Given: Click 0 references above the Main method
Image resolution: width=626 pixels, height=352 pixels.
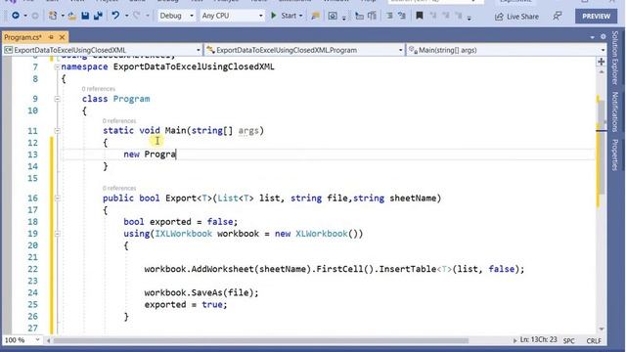Looking at the screenshot, I should [119, 120].
